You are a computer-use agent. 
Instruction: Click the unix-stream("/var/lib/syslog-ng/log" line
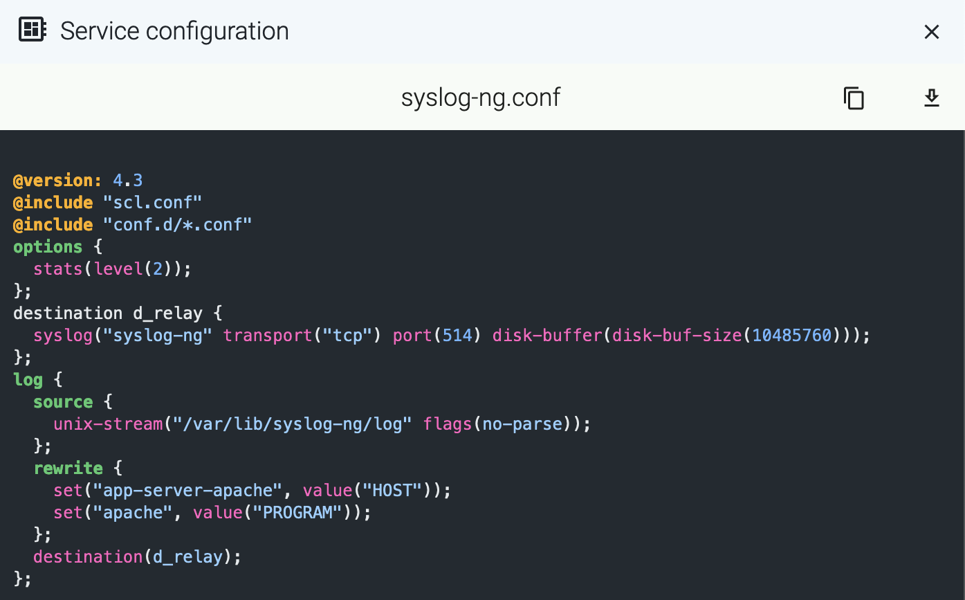click(x=322, y=424)
